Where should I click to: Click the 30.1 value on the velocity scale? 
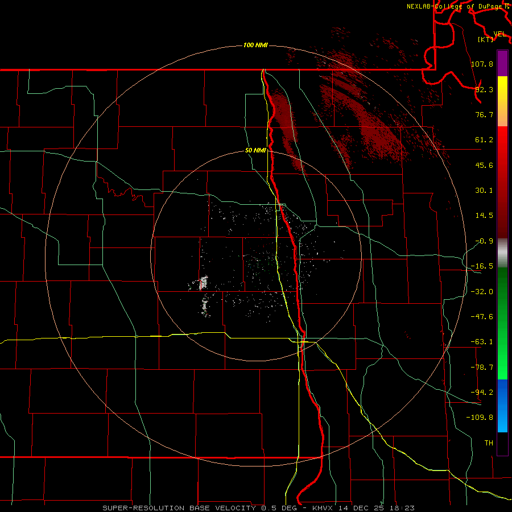(484, 191)
